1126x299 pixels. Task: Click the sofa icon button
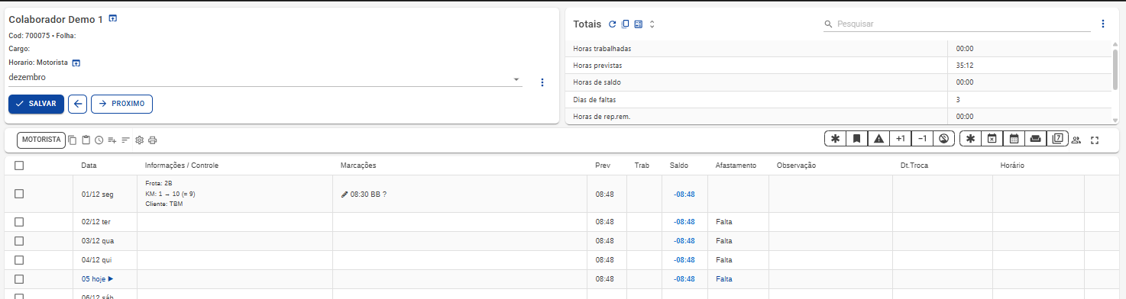tap(1036, 139)
